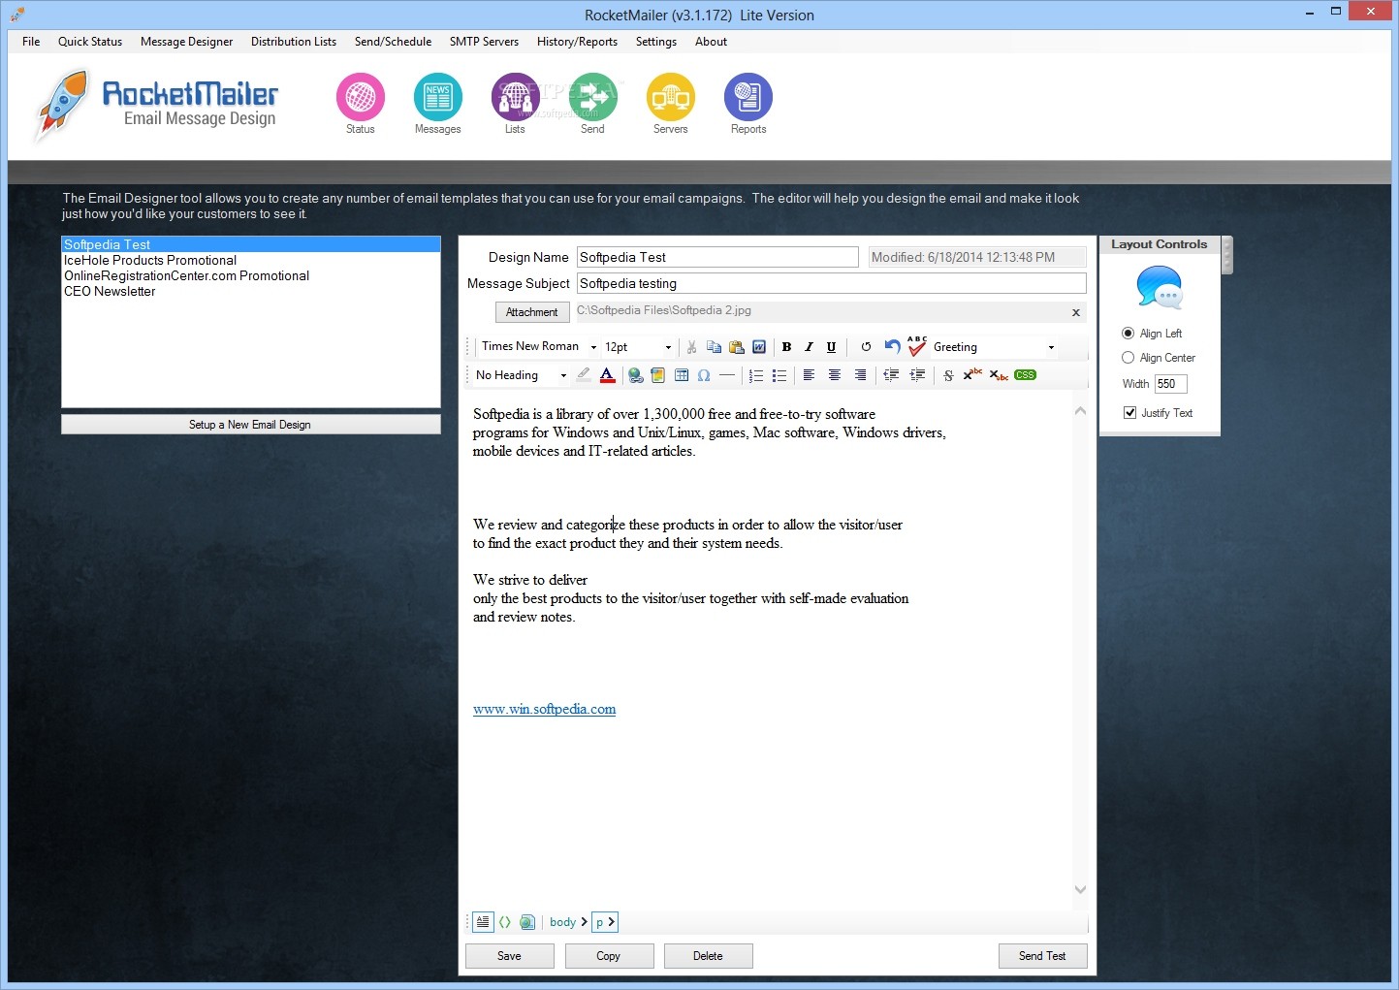Open the Distribution Lists menu
The height and width of the screenshot is (990, 1399).
point(294,42)
